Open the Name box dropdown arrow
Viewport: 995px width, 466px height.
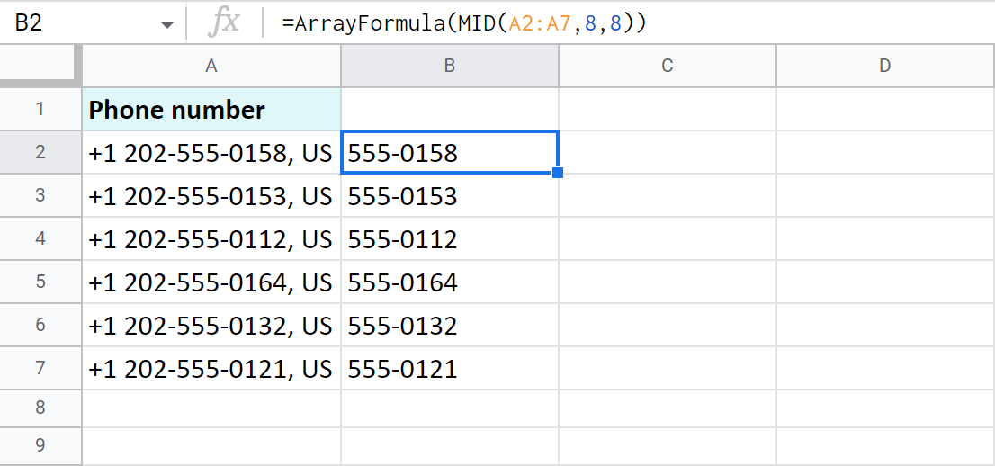[166, 25]
